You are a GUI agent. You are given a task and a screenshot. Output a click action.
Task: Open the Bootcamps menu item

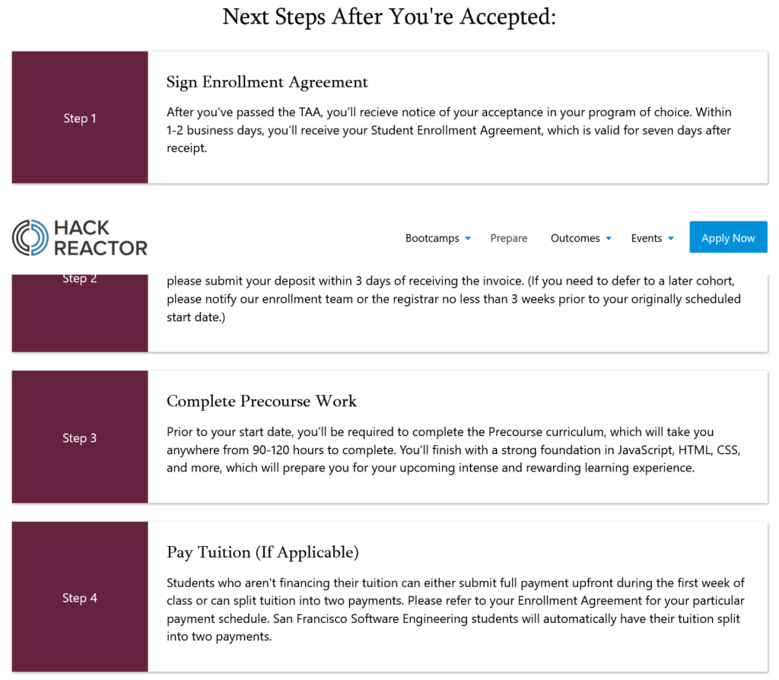432,238
